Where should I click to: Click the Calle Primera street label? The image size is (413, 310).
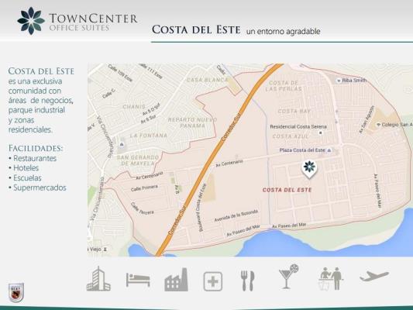[144, 188]
